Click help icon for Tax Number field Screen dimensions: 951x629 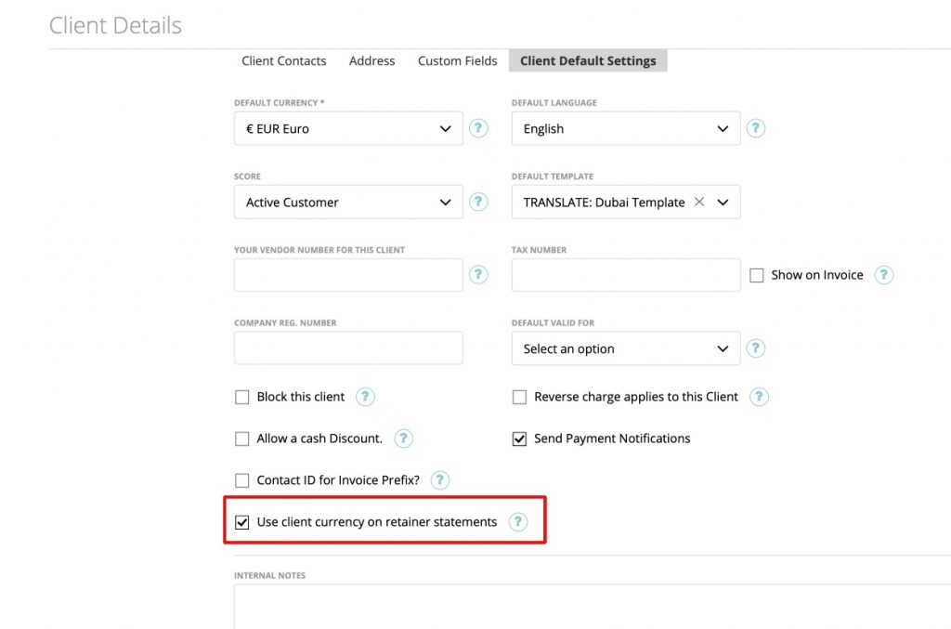tap(883, 275)
